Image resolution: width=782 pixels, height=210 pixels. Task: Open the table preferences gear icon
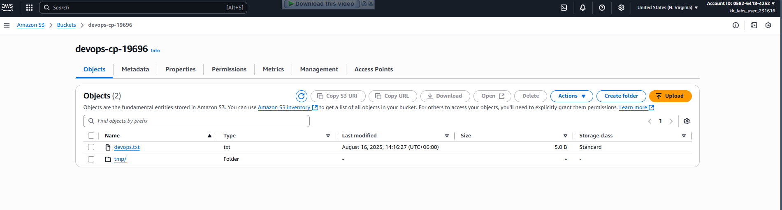687,121
